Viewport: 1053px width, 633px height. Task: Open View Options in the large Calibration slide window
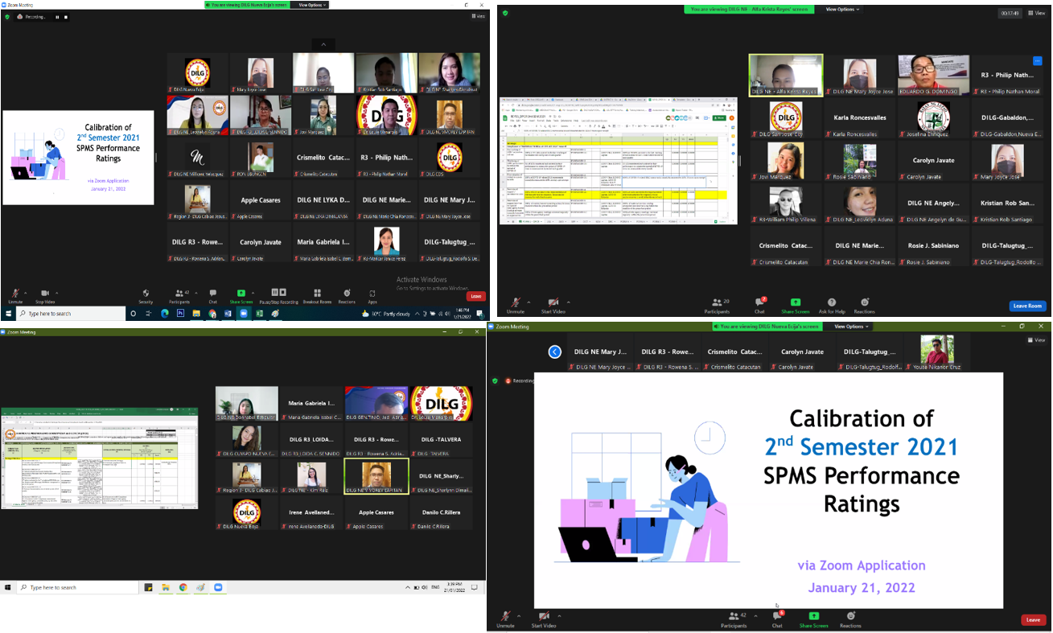851,327
